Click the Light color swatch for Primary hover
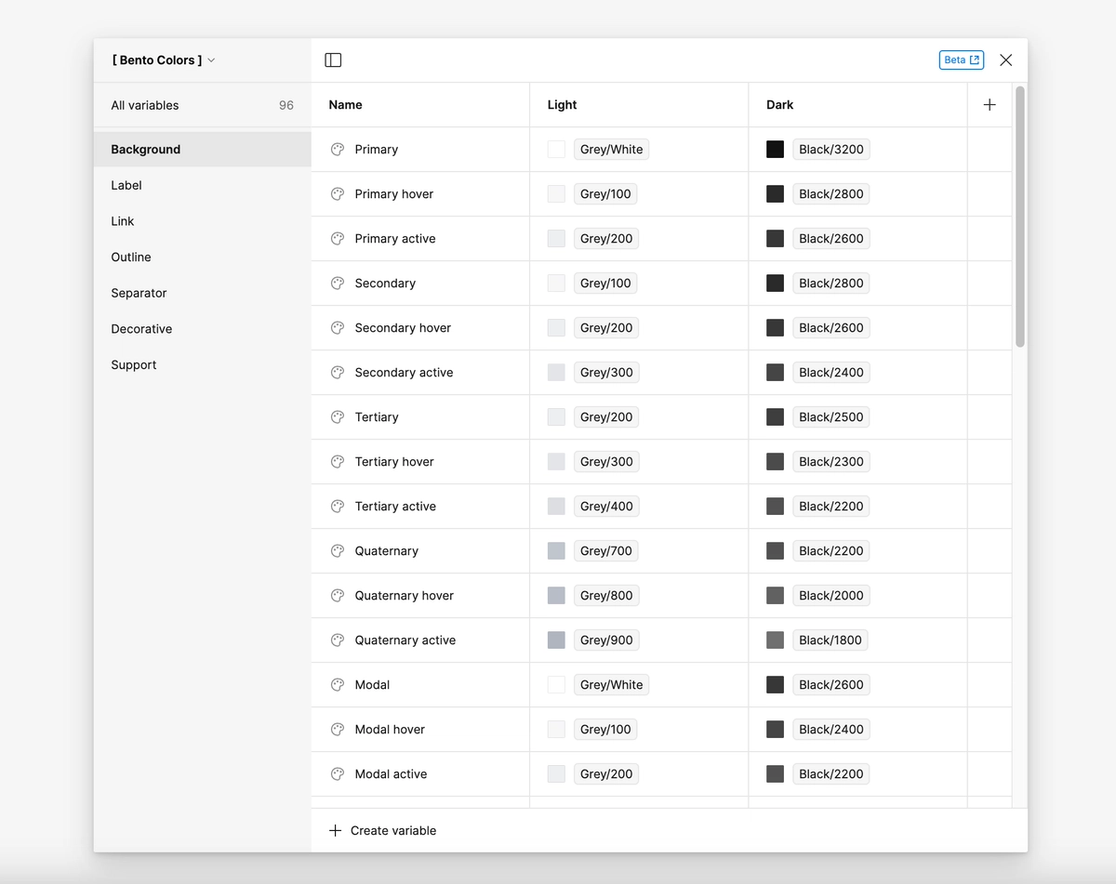This screenshot has width=1116, height=884. coord(555,193)
